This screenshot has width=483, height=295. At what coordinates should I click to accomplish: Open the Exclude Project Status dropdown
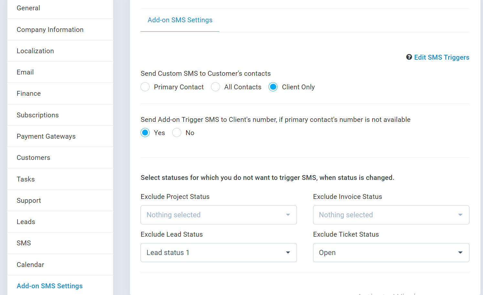(x=218, y=215)
